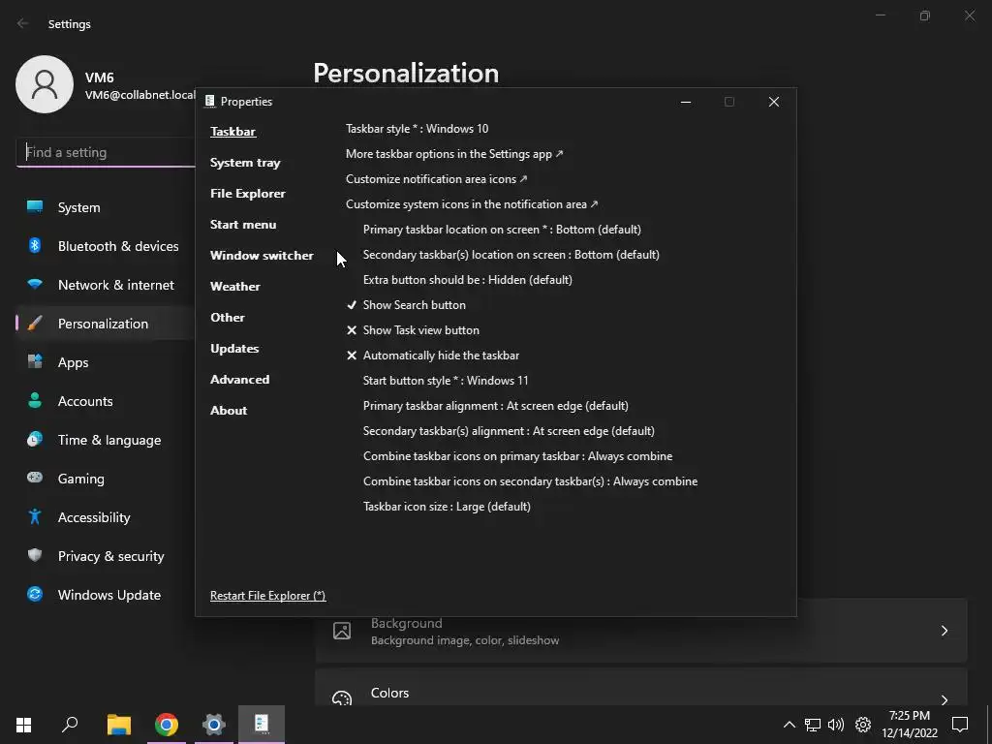Click the Find a setting search box
Viewport: 992px width, 744px height.
pyautogui.click(x=105, y=152)
